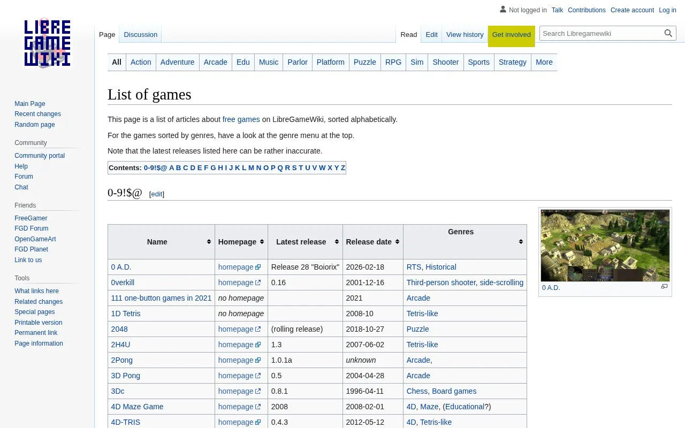Select the View history tab
The height and width of the screenshot is (428, 685).
tap(465, 35)
